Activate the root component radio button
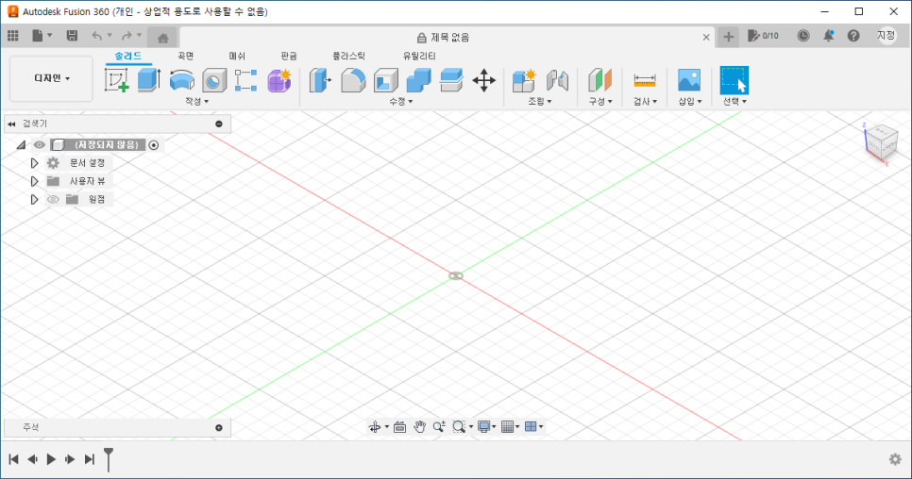This screenshot has height=479, width=912. (154, 145)
